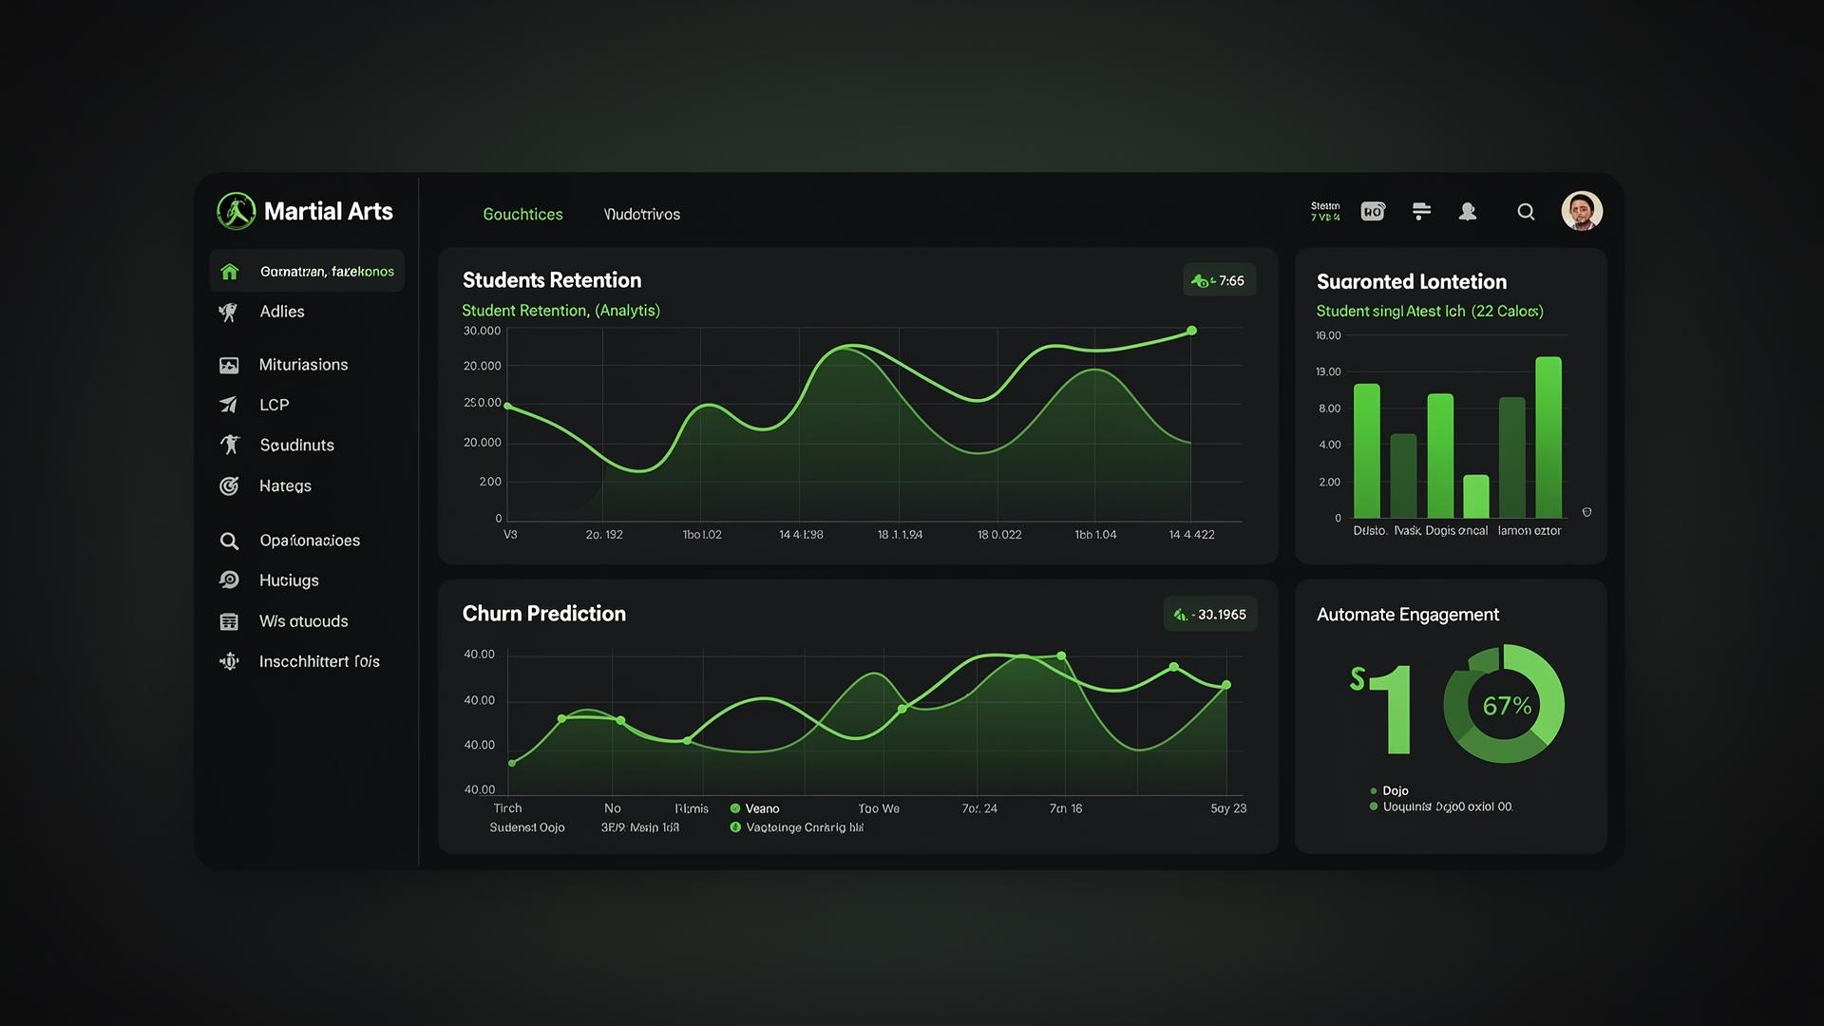Click the Automate Engagement title
The width and height of the screenshot is (1824, 1026).
point(1408,616)
